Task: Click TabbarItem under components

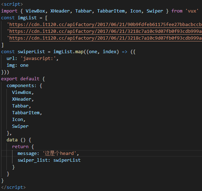Action: (x=26, y=113)
